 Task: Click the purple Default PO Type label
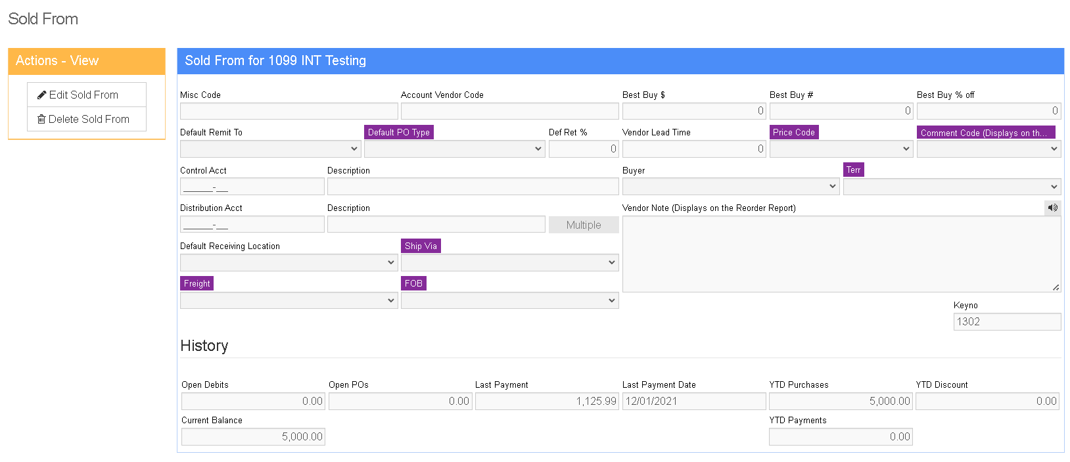pos(399,132)
